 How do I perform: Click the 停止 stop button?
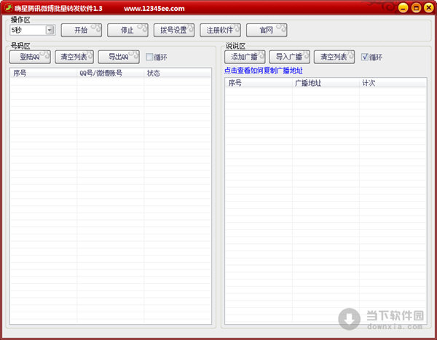click(127, 30)
